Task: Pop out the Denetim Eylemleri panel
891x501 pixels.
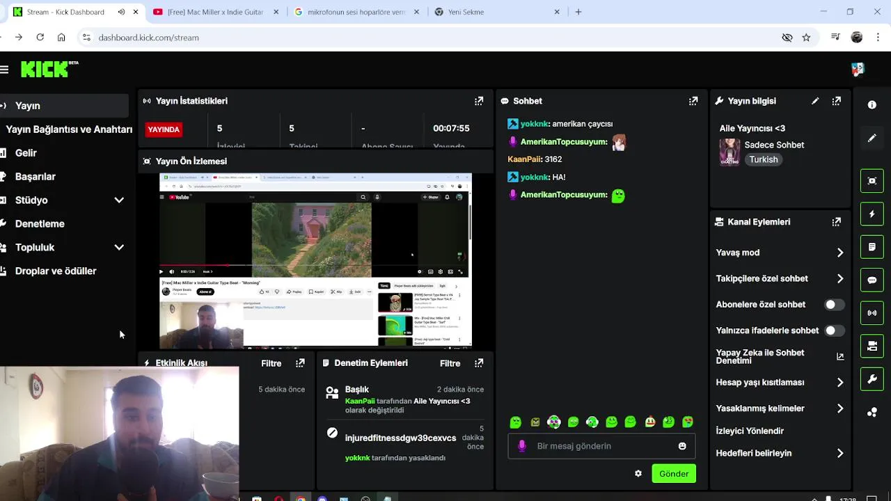Action: [x=479, y=363]
